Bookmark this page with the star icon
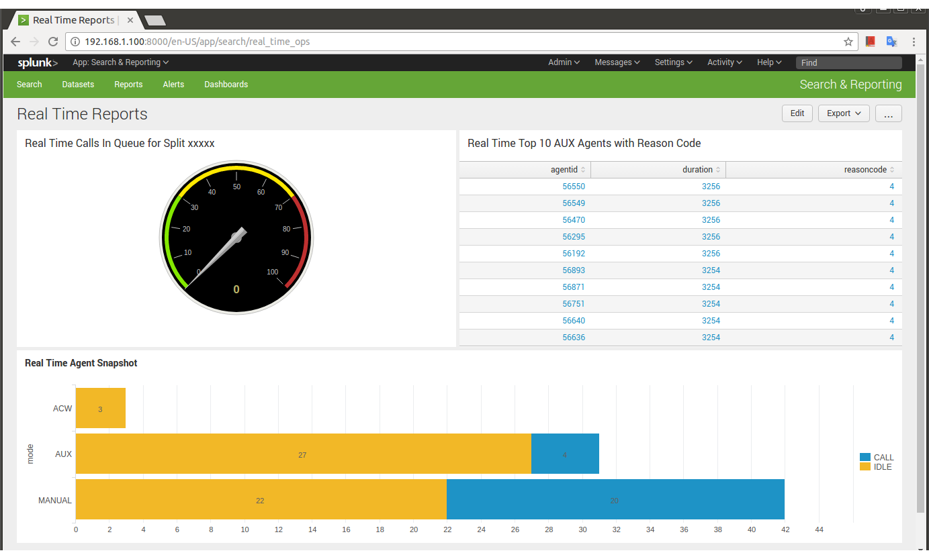The height and width of the screenshot is (559, 929). (848, 42)
